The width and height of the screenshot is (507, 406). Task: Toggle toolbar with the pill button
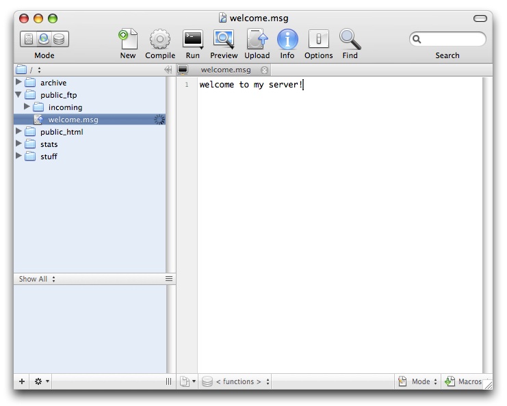[x=480, y=18]
